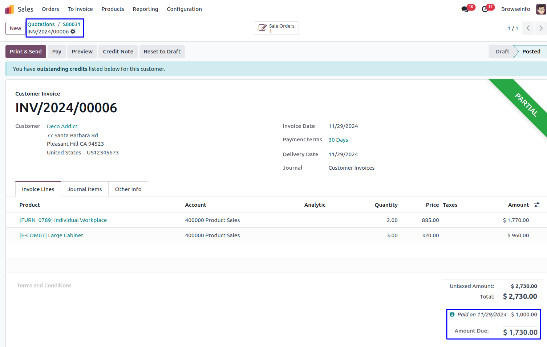Switch to the Other Info tab

point(128,189)
